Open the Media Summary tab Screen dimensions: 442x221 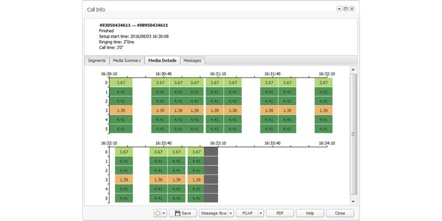pyautogui.click(x=126, y=60)
